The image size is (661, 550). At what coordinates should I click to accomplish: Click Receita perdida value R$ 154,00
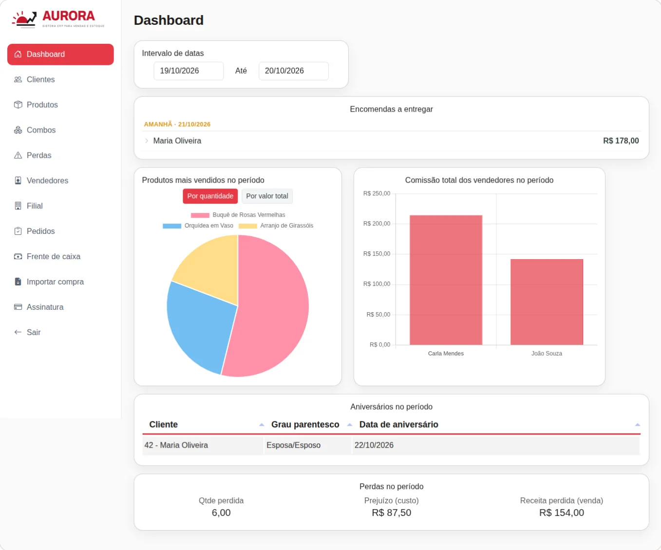pyautogui.click(x=562, y=512)
